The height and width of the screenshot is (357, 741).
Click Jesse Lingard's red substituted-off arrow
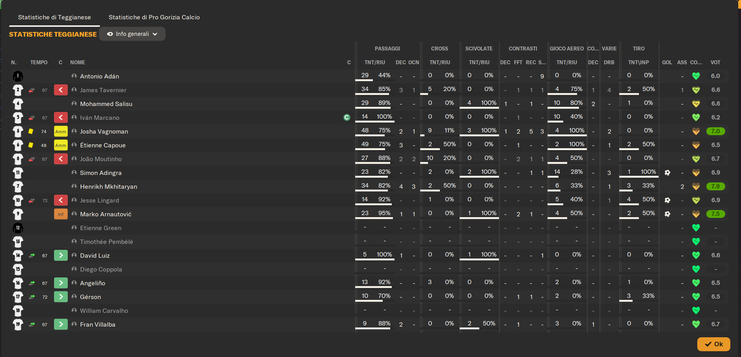click(61, 200)
